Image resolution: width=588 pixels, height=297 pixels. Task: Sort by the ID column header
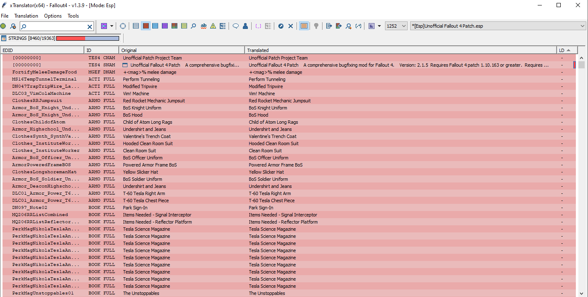click(x=101, y=50)
